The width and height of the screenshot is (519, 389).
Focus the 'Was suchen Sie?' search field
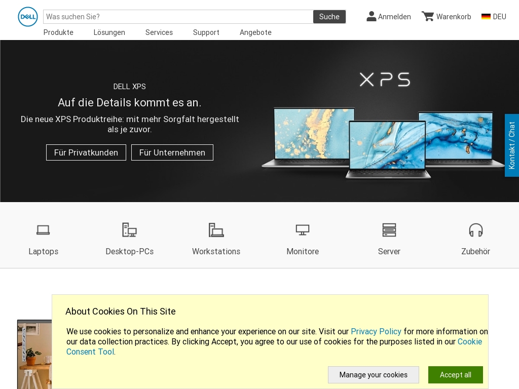click(178, 17)
